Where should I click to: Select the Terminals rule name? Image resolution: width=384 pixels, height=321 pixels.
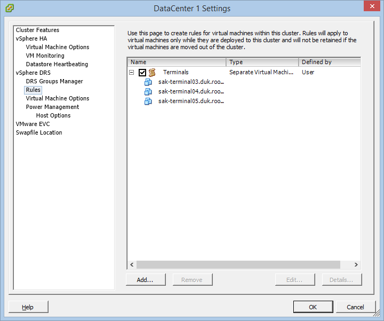pyautogui.click(x=176, y=72)
